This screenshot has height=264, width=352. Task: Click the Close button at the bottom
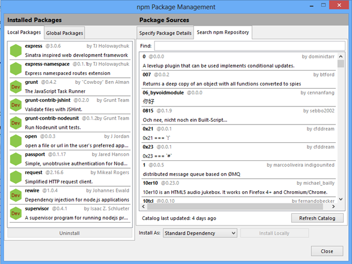[327, 251]
